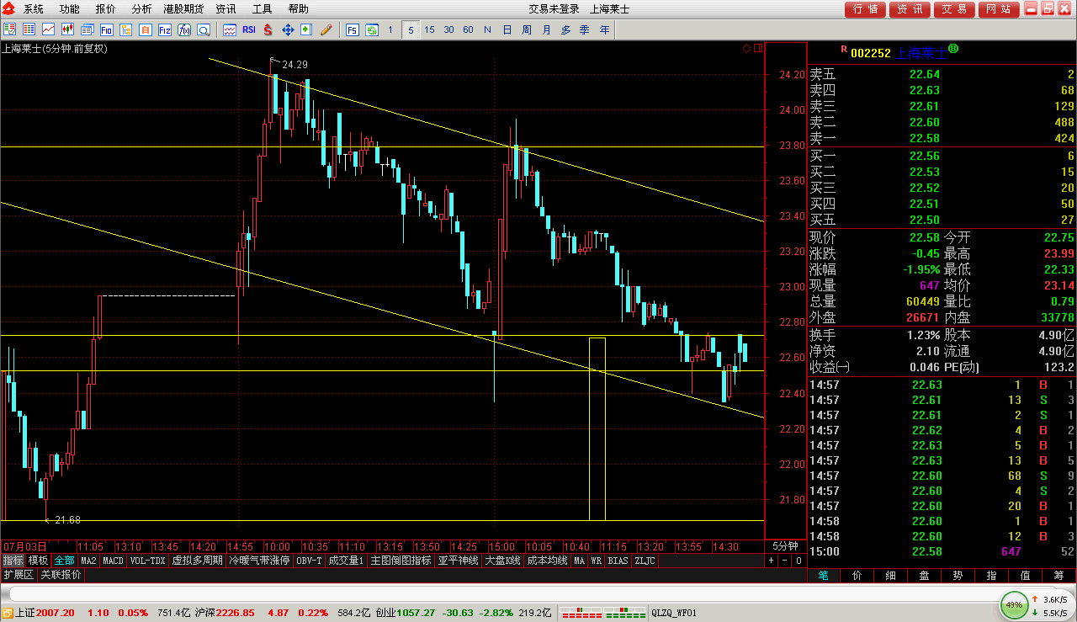
Task: Open the 系统 menu
Action: (34, 9)
